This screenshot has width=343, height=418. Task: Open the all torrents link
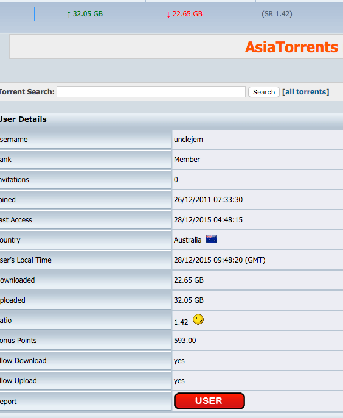(x=305, y=92)
